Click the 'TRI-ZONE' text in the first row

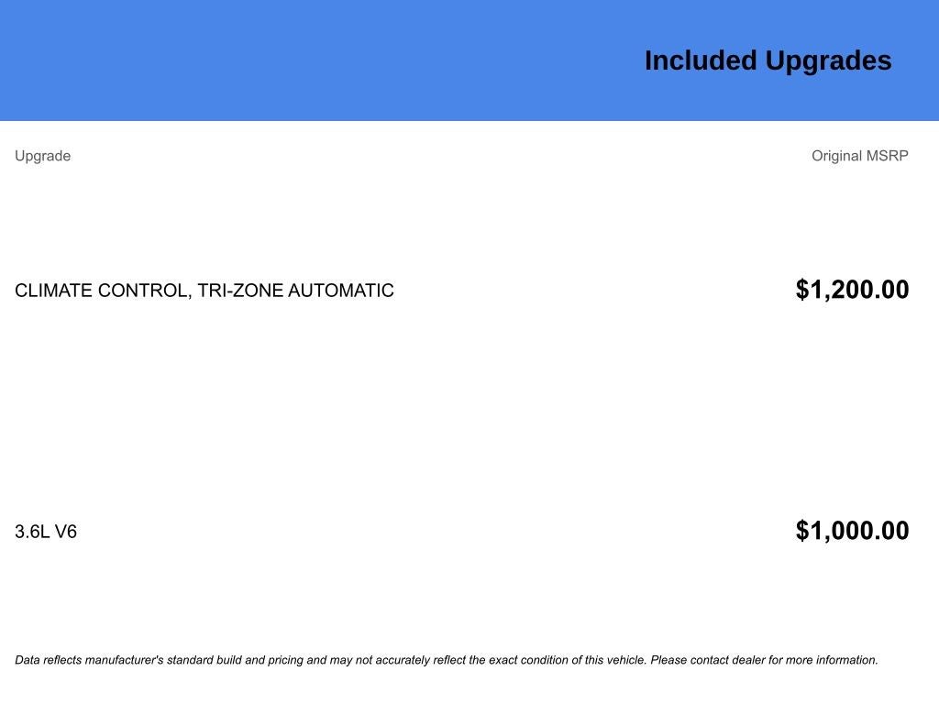click(240, 291)
